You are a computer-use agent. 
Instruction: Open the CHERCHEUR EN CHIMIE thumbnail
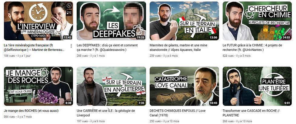pos(257,21)
